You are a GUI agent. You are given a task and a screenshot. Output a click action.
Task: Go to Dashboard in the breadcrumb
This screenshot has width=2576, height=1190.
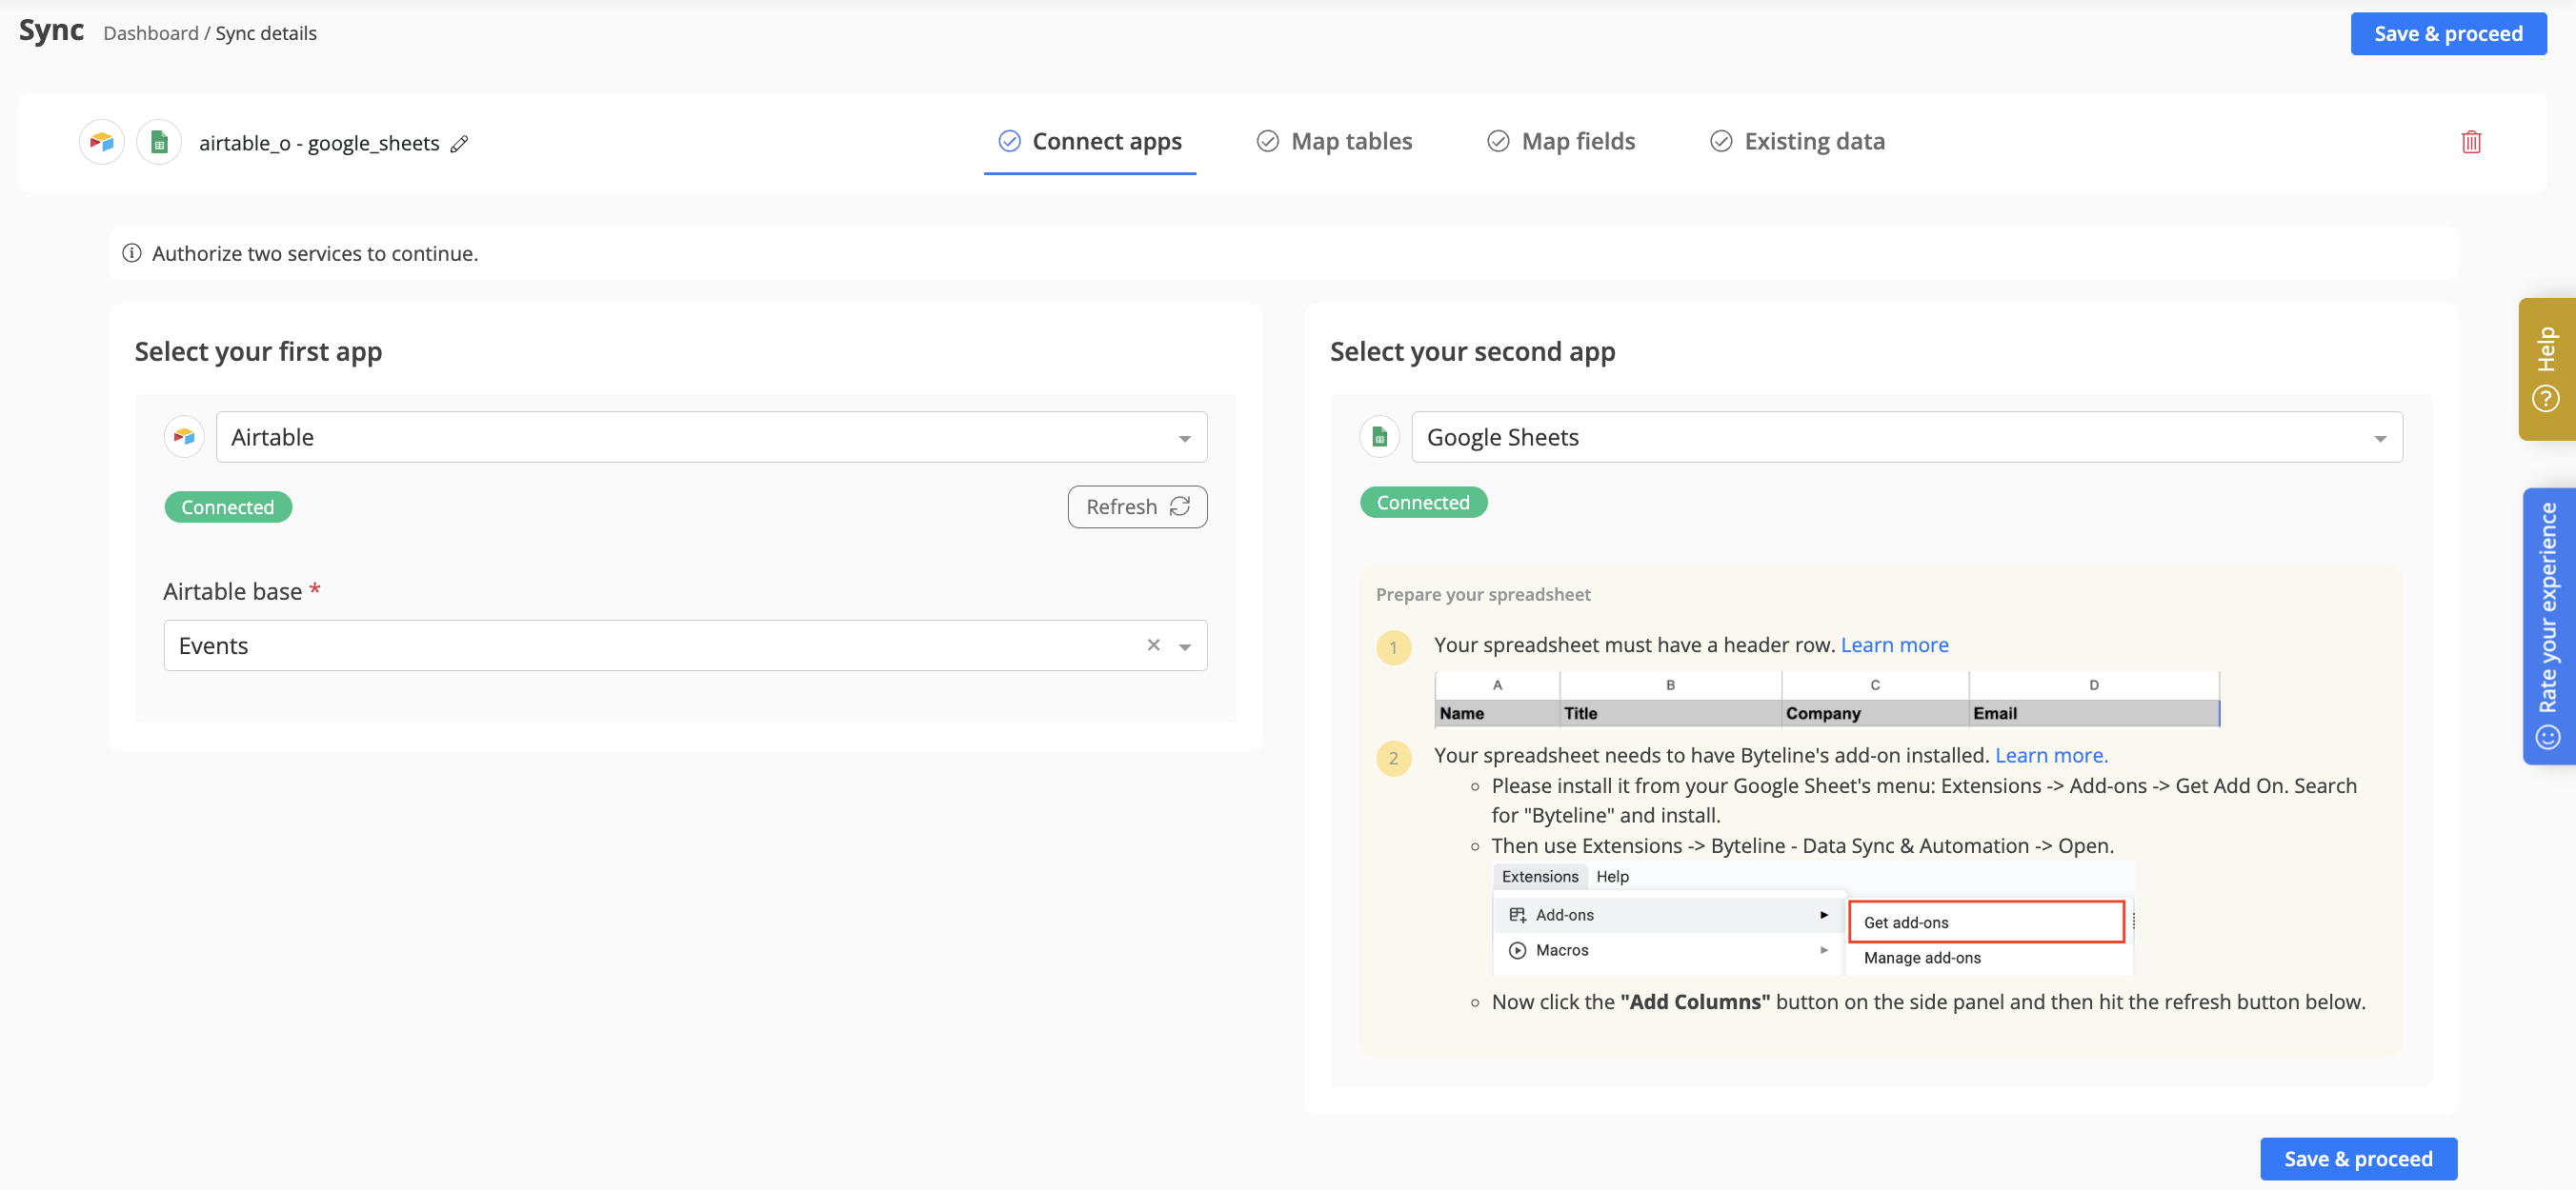150,34
